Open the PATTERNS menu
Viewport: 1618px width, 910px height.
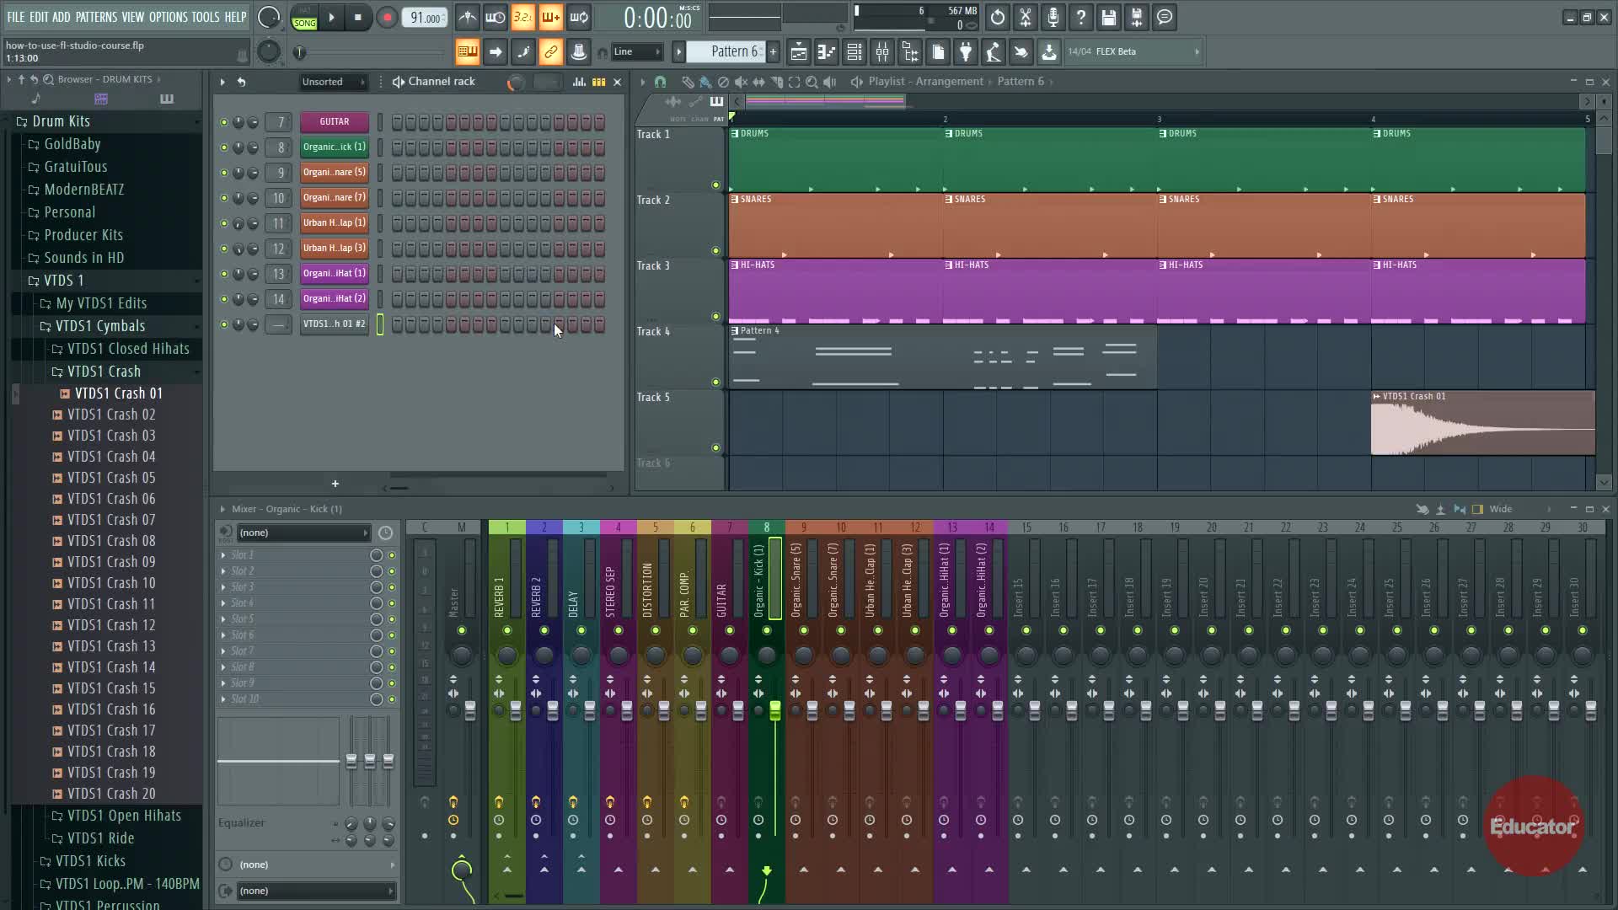pyautogui.click(x=96, y=17)
